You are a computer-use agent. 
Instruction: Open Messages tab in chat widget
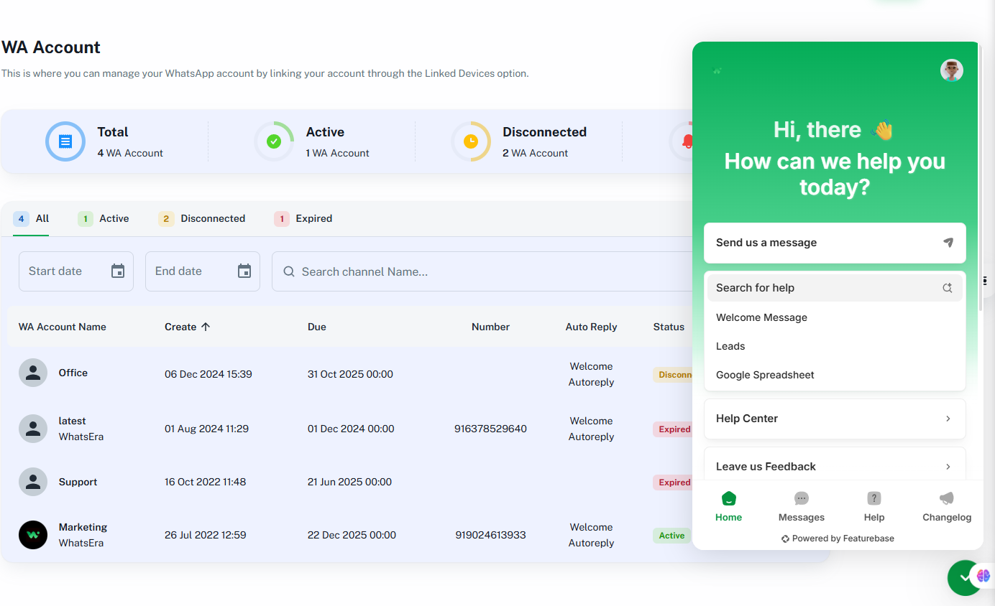tap(801, 506)
